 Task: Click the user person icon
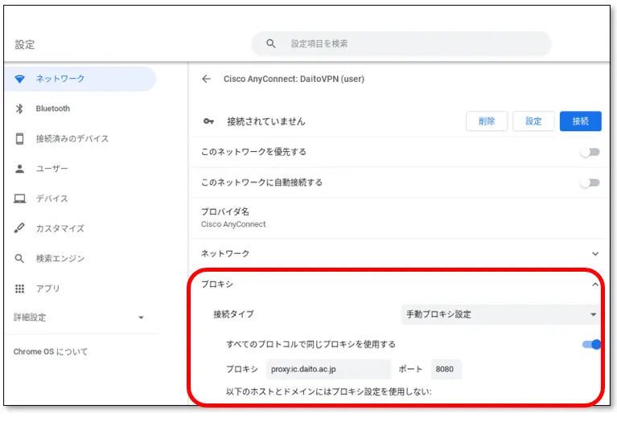20,169
